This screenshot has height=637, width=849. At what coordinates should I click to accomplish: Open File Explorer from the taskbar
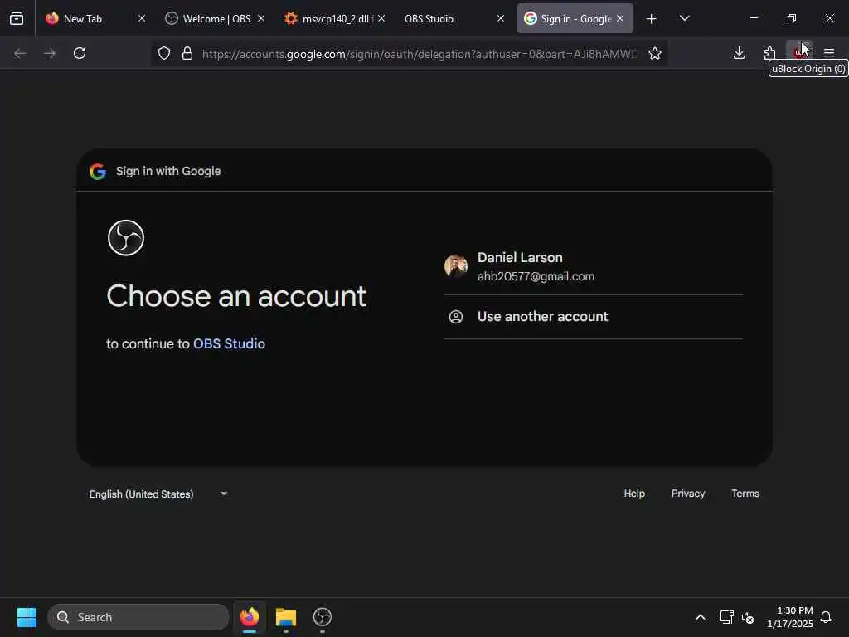pyautogui.click(x=286, y=617)
